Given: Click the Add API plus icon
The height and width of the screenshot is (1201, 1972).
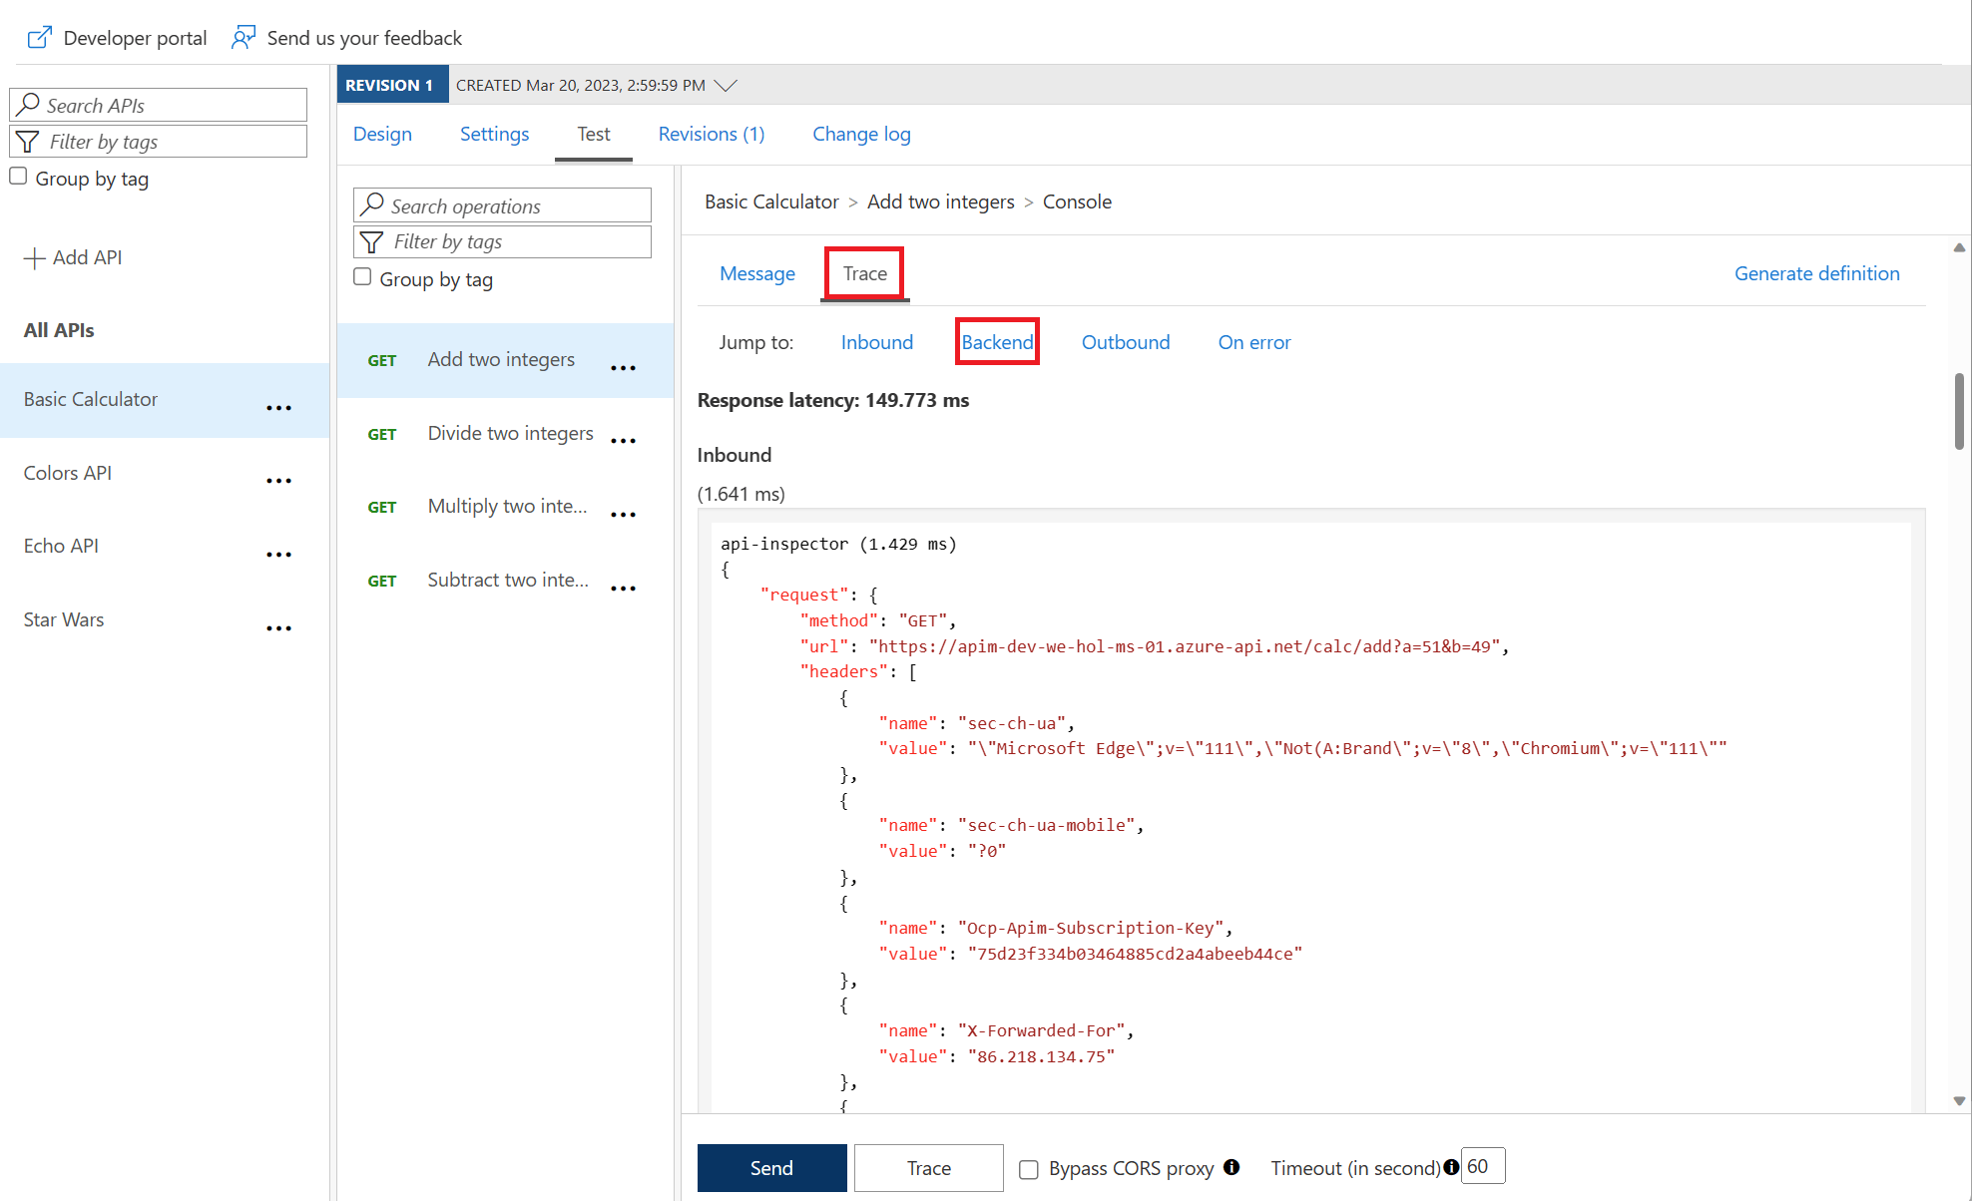Looking at the screenshot, I should pos(34,257).
